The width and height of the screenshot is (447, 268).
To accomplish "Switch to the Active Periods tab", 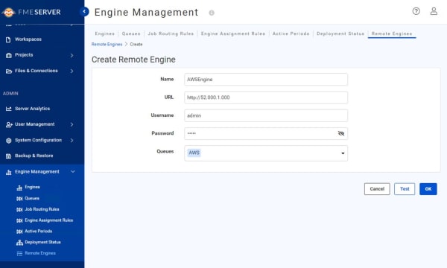I will (291, 33).
